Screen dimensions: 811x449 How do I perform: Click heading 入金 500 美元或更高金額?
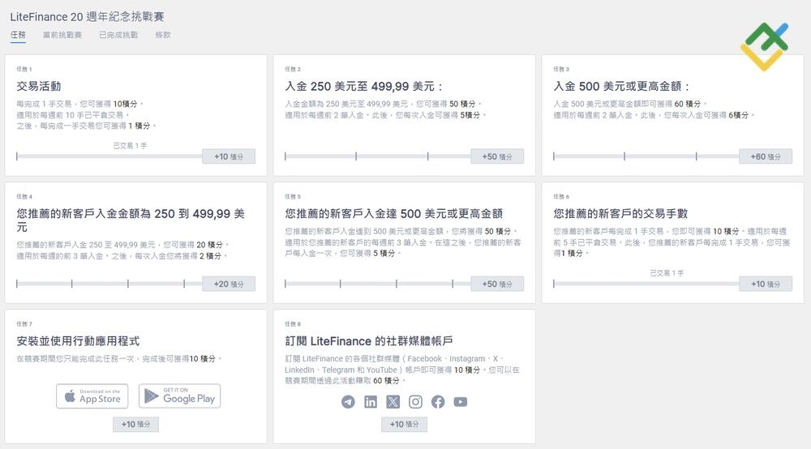pyautogui.click(x=620, y=86)
